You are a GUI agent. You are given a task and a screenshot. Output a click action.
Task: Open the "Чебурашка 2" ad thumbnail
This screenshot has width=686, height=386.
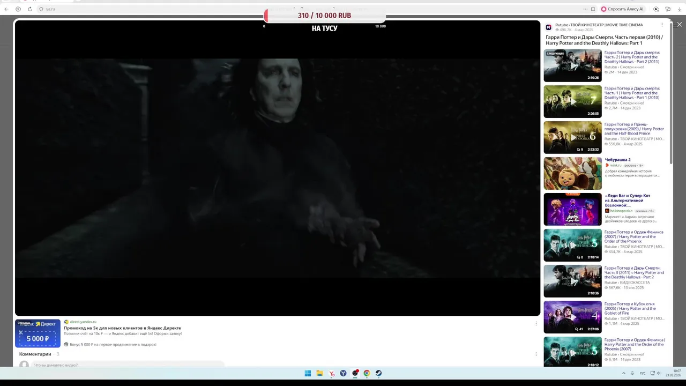[572, 173]
